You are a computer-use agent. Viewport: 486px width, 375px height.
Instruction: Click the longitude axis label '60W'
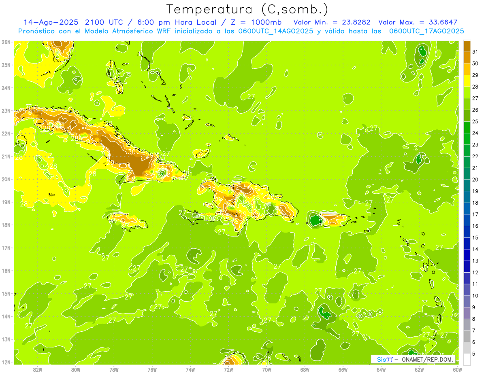click(x=458, y=369)
